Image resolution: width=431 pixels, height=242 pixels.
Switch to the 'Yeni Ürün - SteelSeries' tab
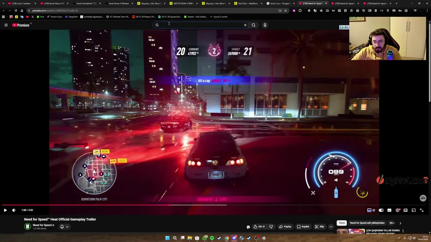click(248, 3)
